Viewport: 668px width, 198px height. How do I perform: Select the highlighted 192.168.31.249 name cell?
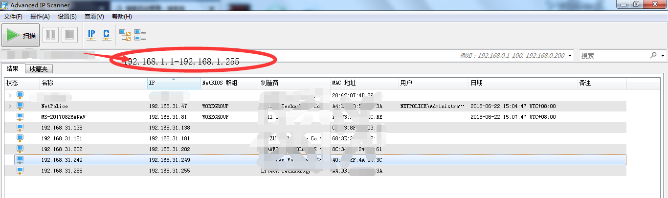(62, 160)
